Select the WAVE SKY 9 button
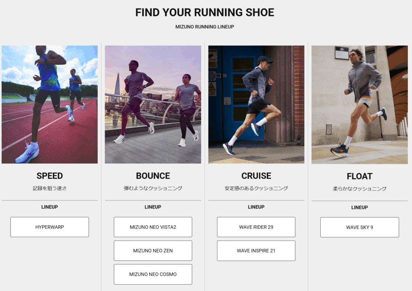Image resolution: width=412 pixels, height=291 pixels. click(x=360, y=227)
